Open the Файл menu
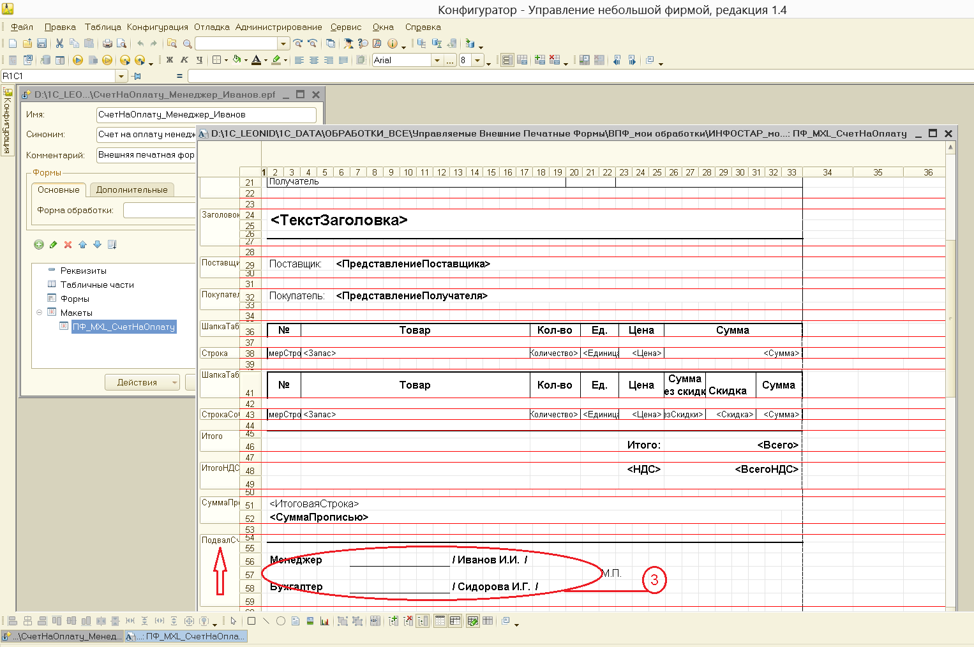Viewport: 974px width, 647px height. coord(22,27)
